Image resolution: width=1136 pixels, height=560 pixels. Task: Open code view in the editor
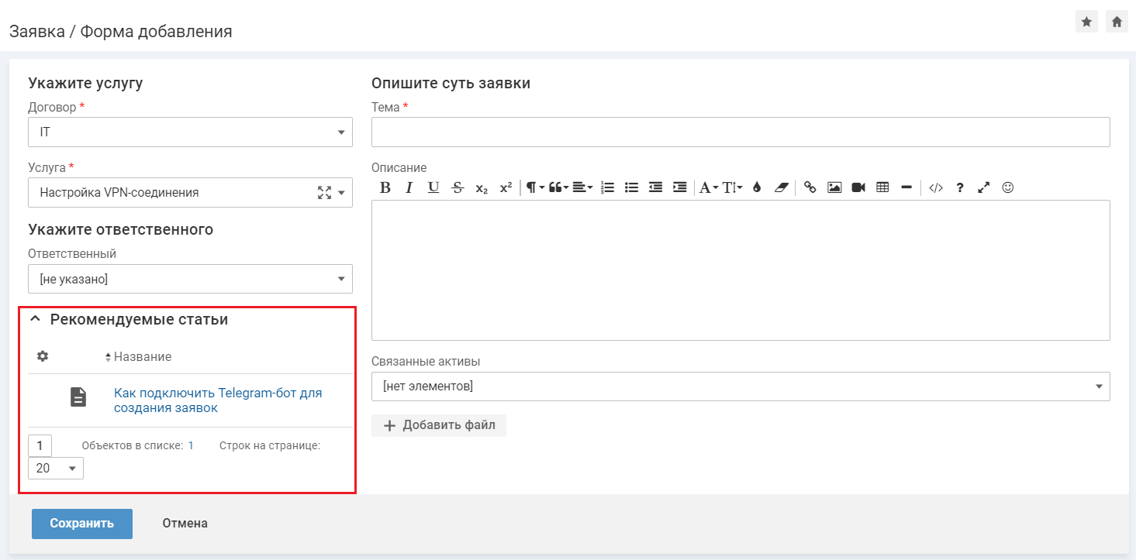point(936,187)
